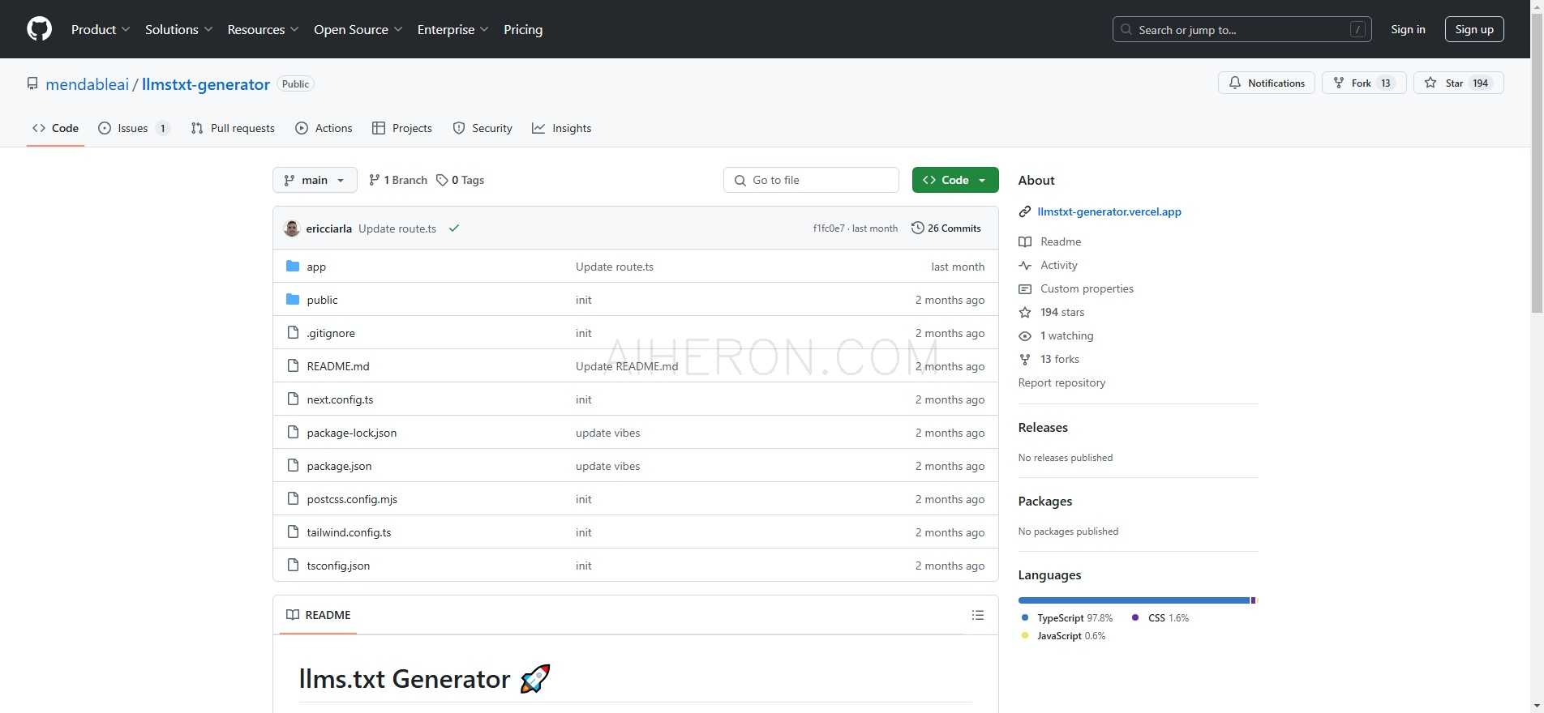Click the branch icon beside 1 Branch
The image size is (1544, 713).
point(374,180)
